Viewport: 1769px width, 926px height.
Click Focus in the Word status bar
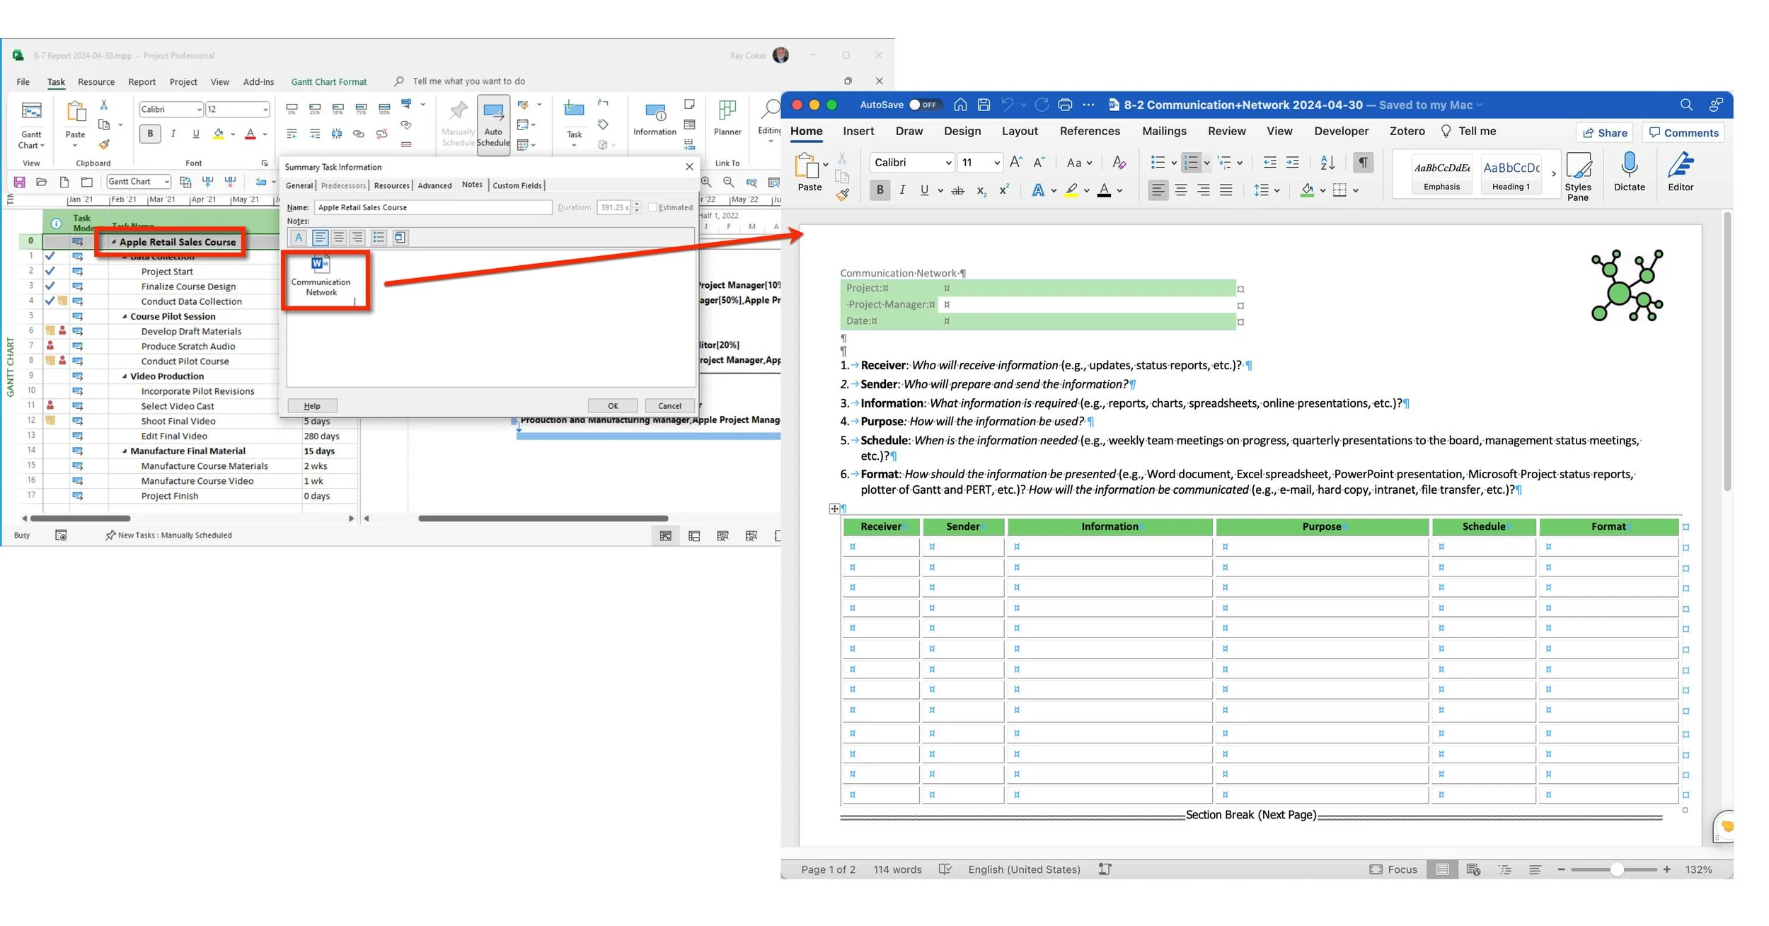[1393, 869]
